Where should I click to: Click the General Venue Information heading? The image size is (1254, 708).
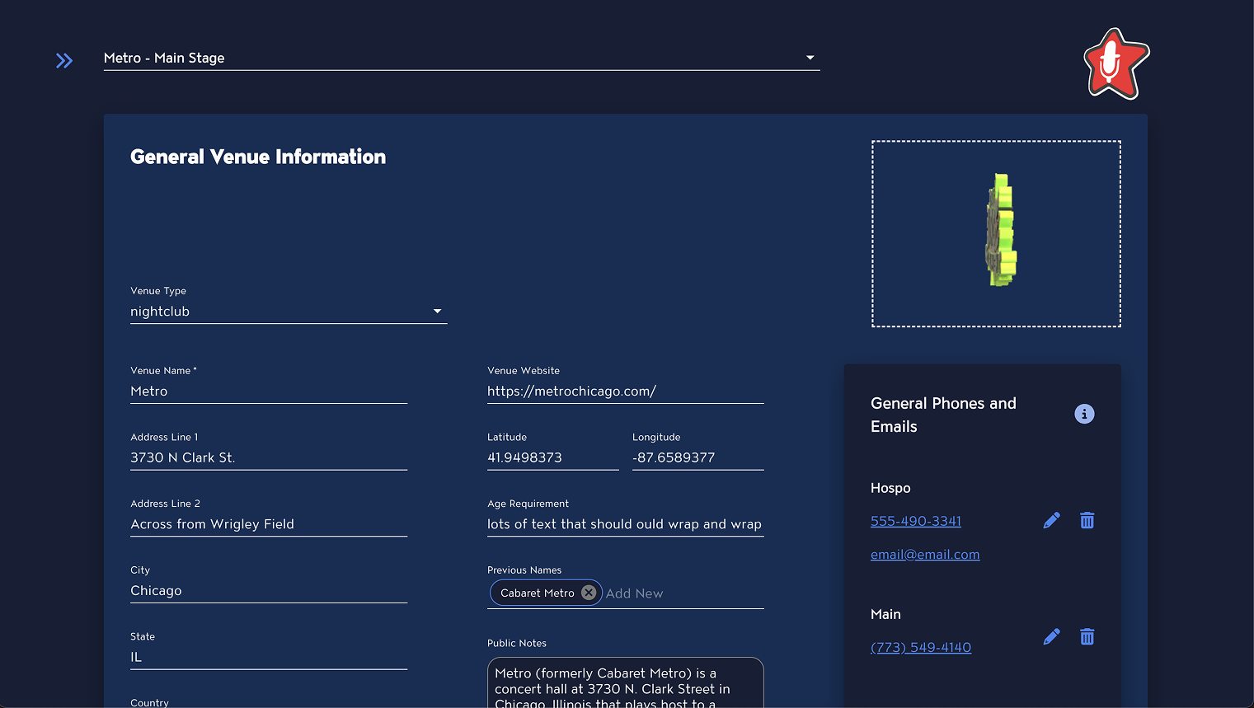[258, 157]
